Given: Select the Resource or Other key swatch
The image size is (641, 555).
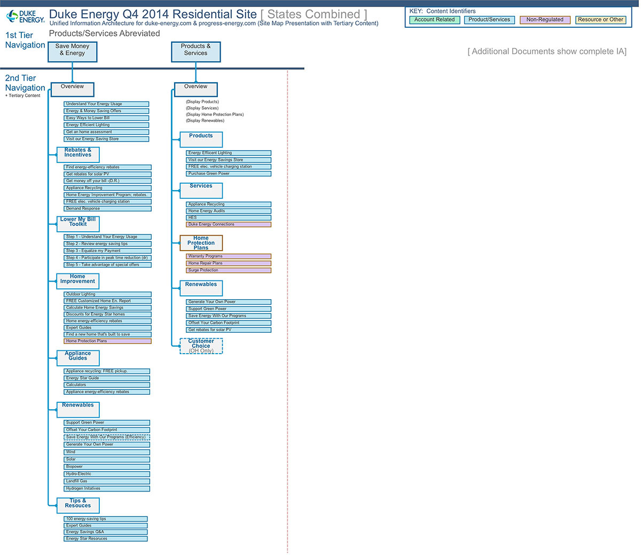Looking at the screenshot, I should pyautogui.click(x=600, y=20).
